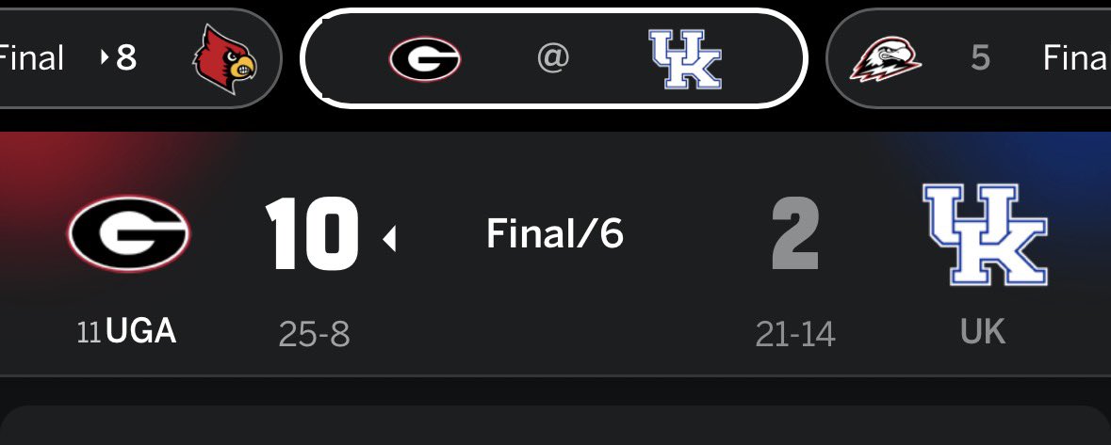Open the 11 UGA team label
The width and height of the screenshot is (1111, 445).
[127, 332]
